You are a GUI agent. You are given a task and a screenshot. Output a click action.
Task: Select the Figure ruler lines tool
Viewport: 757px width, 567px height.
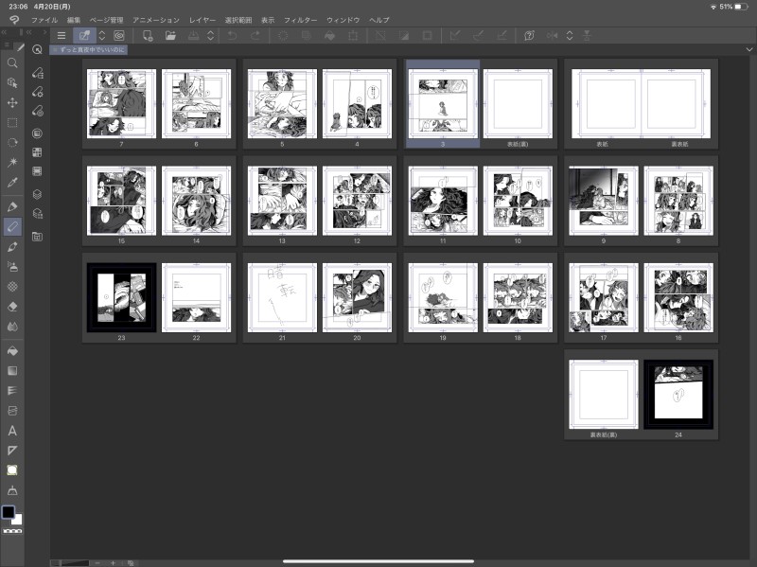tap(12, 391)
